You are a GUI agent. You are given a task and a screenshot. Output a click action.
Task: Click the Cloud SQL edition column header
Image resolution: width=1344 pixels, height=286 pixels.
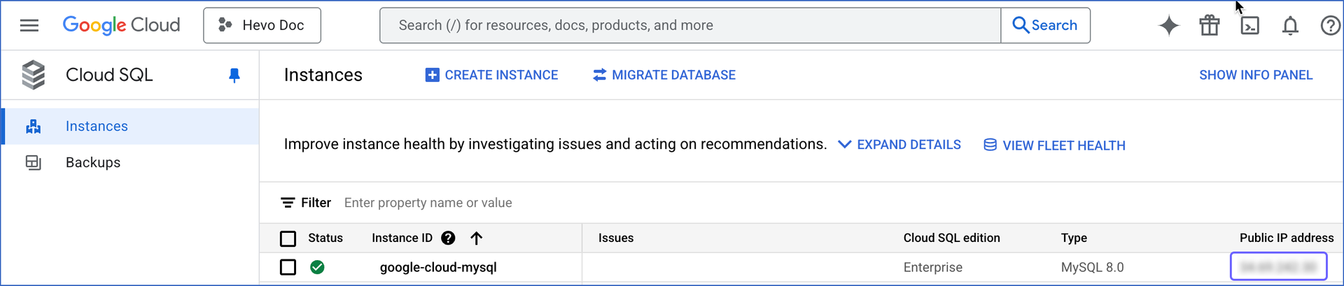point(951,238)
